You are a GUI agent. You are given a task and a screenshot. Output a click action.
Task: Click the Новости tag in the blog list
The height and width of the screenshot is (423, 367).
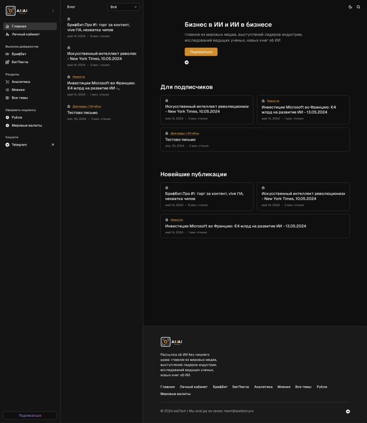[x=79, y=77]
